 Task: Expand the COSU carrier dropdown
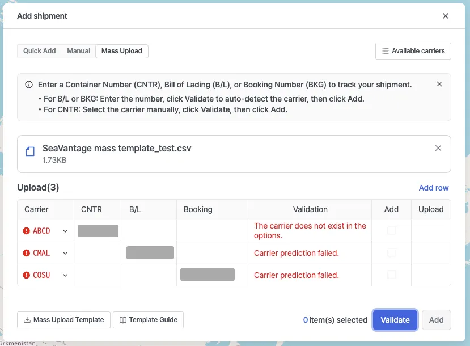(x=65, y=275)
